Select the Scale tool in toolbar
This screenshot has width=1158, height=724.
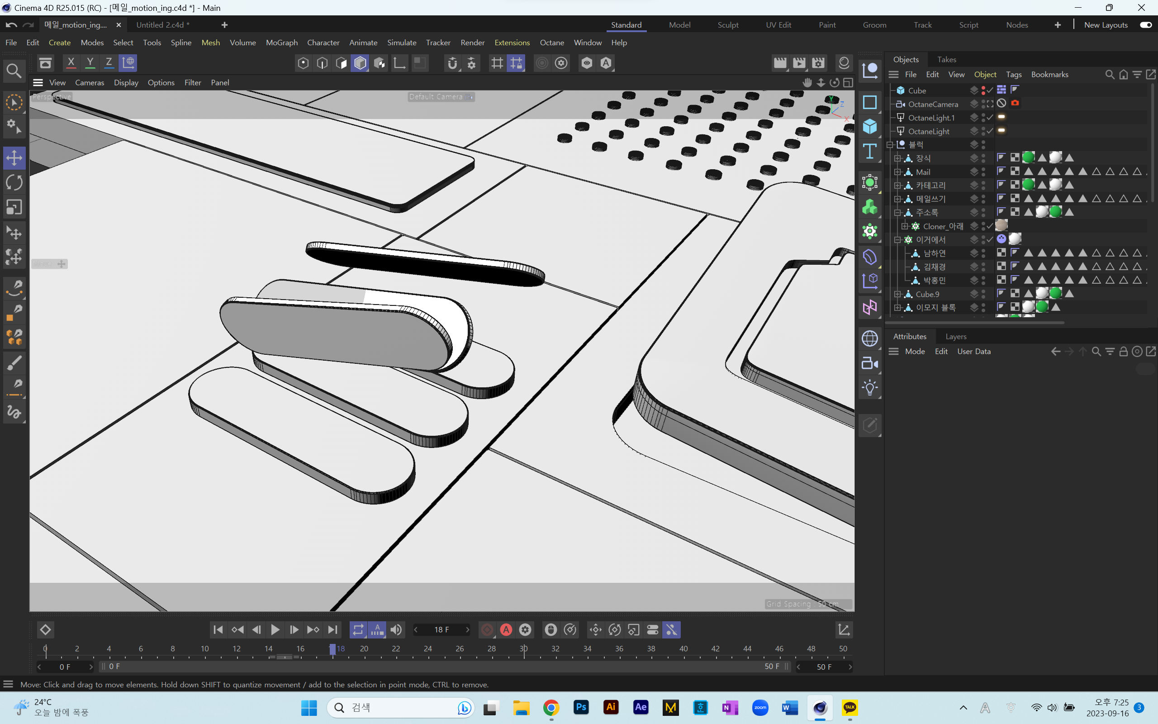(14, 206)
